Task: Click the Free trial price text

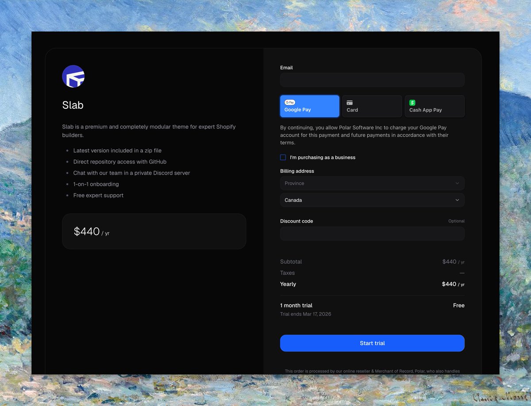Action: [x=459, y=306]
